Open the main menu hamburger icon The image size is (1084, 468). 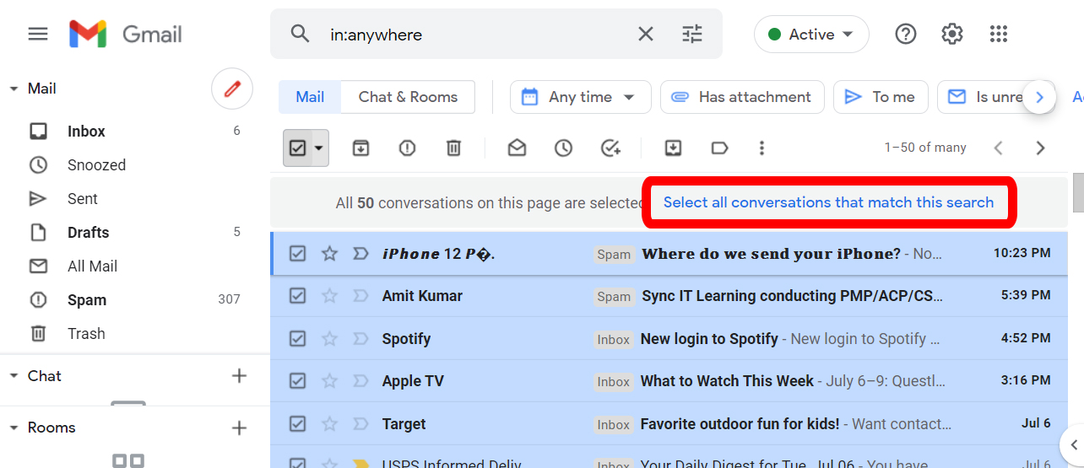pyautogui.click(x=38, y=34)
